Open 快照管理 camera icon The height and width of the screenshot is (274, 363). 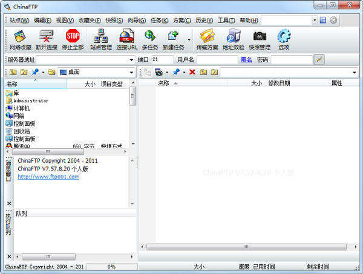260,39
